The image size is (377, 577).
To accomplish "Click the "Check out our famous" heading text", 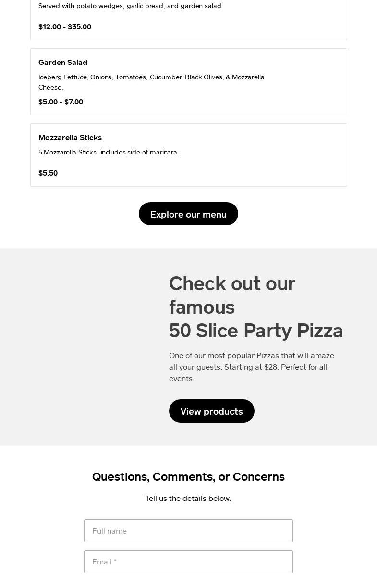I will pos(232,284).
